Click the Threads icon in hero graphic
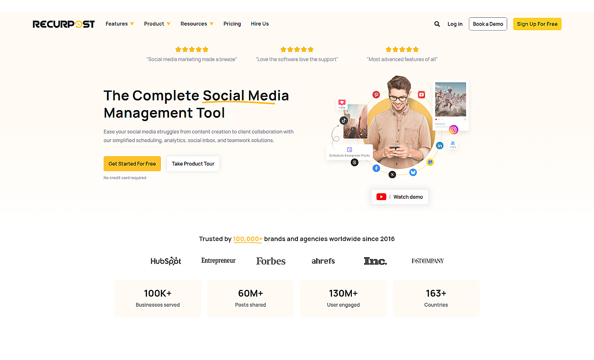The height and width of the screenshot is (360, 594). pos(355,162)
